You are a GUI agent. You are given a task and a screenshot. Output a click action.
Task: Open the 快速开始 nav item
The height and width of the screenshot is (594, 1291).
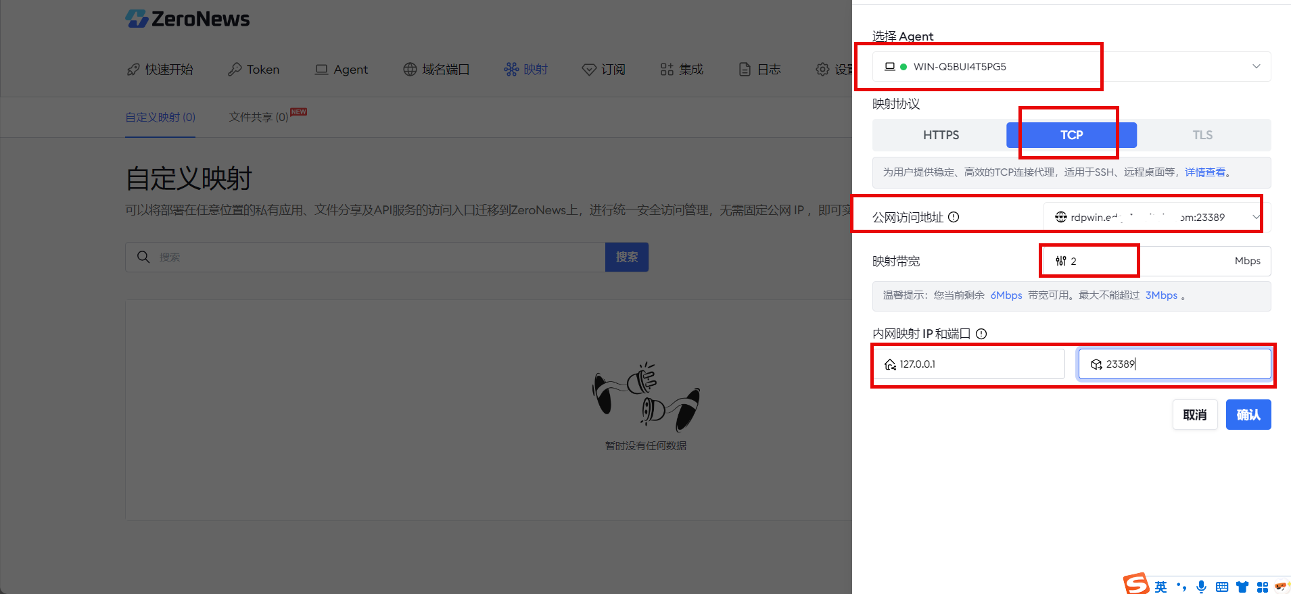[160, 70]
